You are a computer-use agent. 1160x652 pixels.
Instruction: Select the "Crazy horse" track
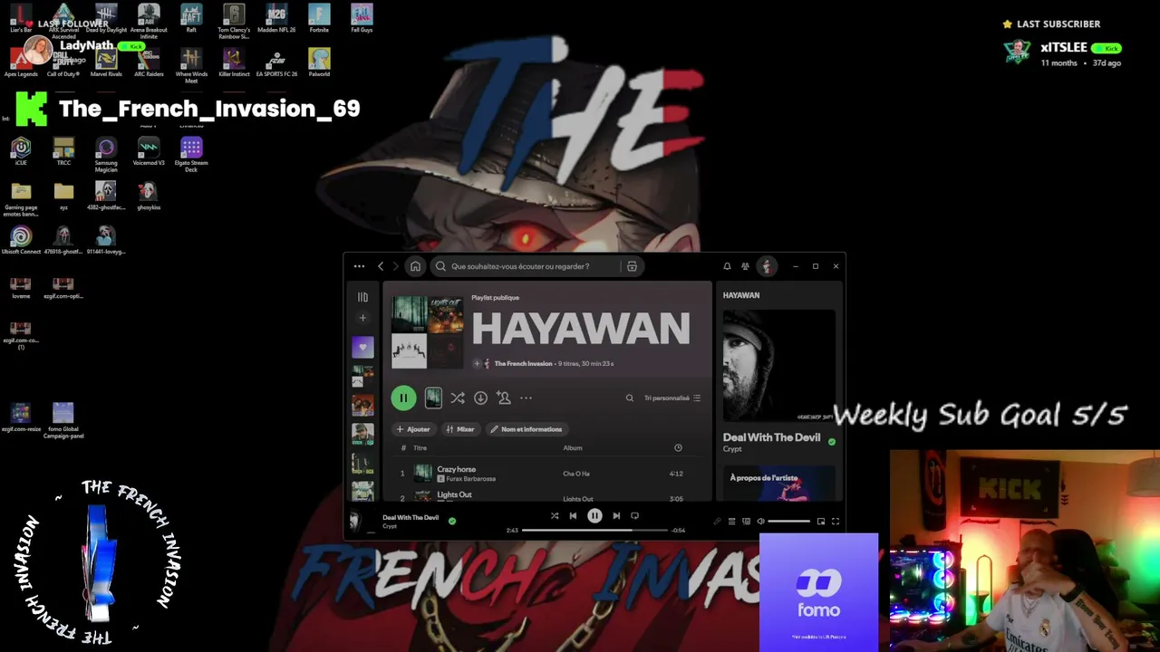pos(456,469)
